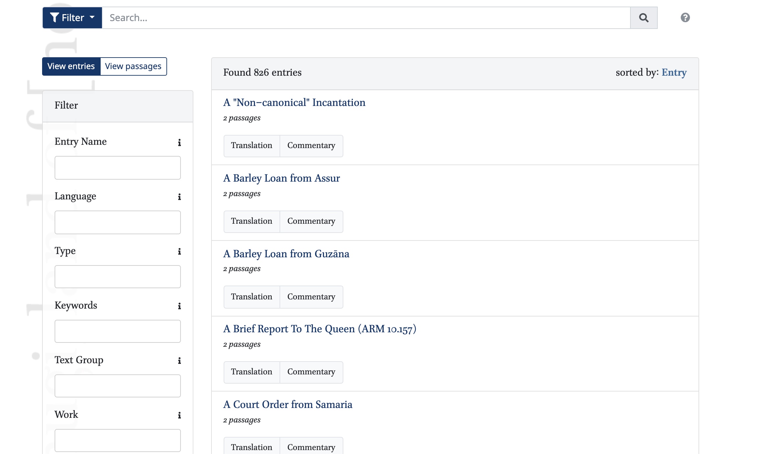Focus the Language input box
Image resolution: width=761 pixels, height=454 pixels.
click(x=118, y=222)
